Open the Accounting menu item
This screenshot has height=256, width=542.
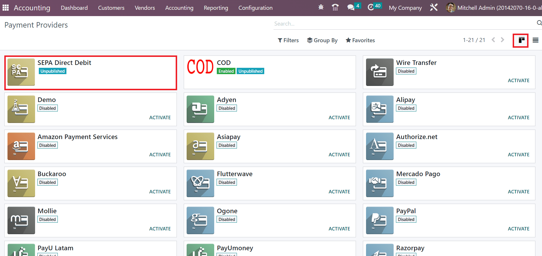[179, 8]
